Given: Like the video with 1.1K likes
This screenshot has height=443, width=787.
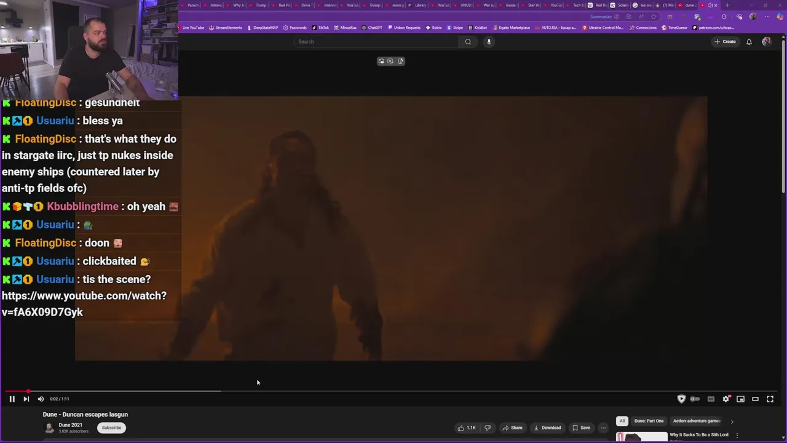Looking at the screenshot, I should click(x=467, y=428).
